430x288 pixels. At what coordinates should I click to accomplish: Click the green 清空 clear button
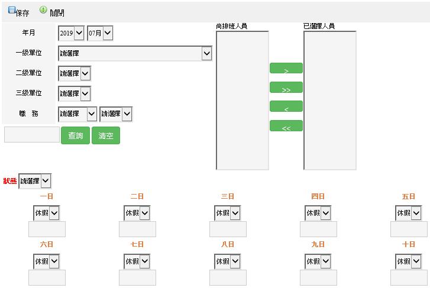(106, 135)
